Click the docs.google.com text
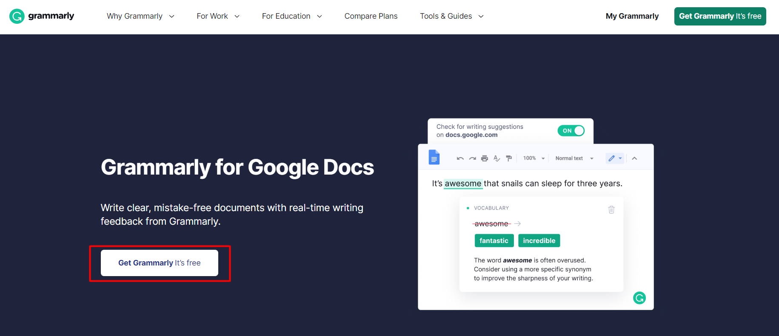This screenshot has height=336, width=779. point(471,135)
